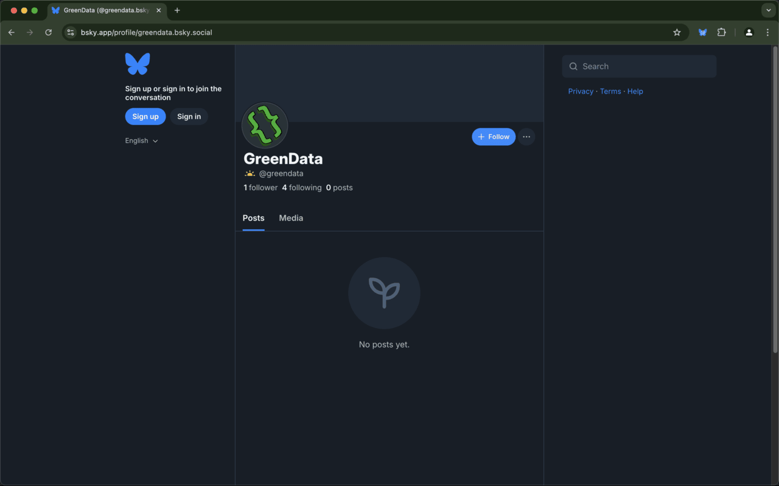Expand the tab search chevron
Screen dimensions: 779x486
pos(769,10)
